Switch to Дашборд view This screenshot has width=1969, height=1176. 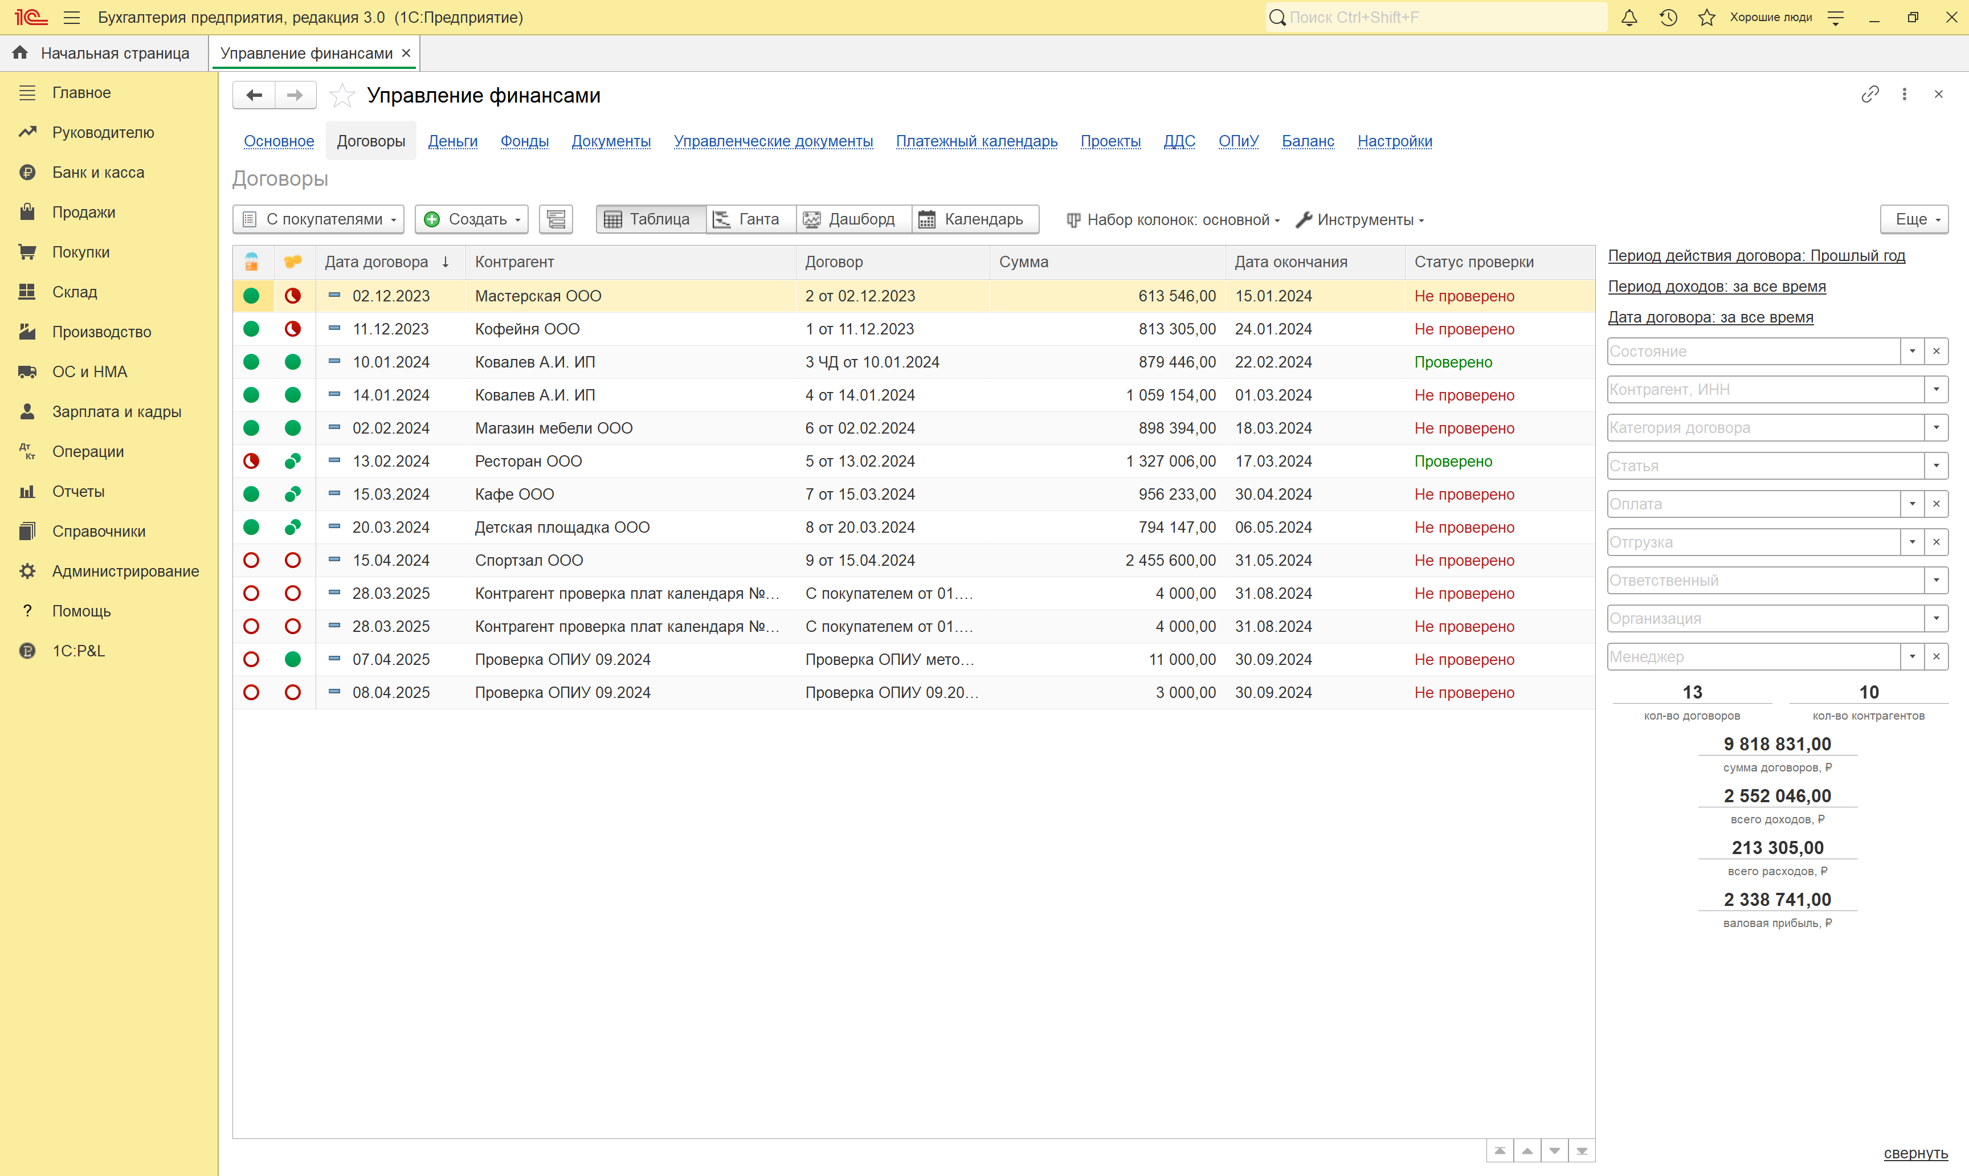851,219
